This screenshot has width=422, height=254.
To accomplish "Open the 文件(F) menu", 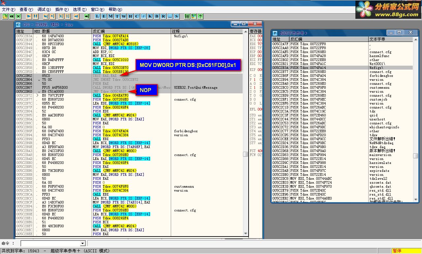I will click(x=9, y=9).
